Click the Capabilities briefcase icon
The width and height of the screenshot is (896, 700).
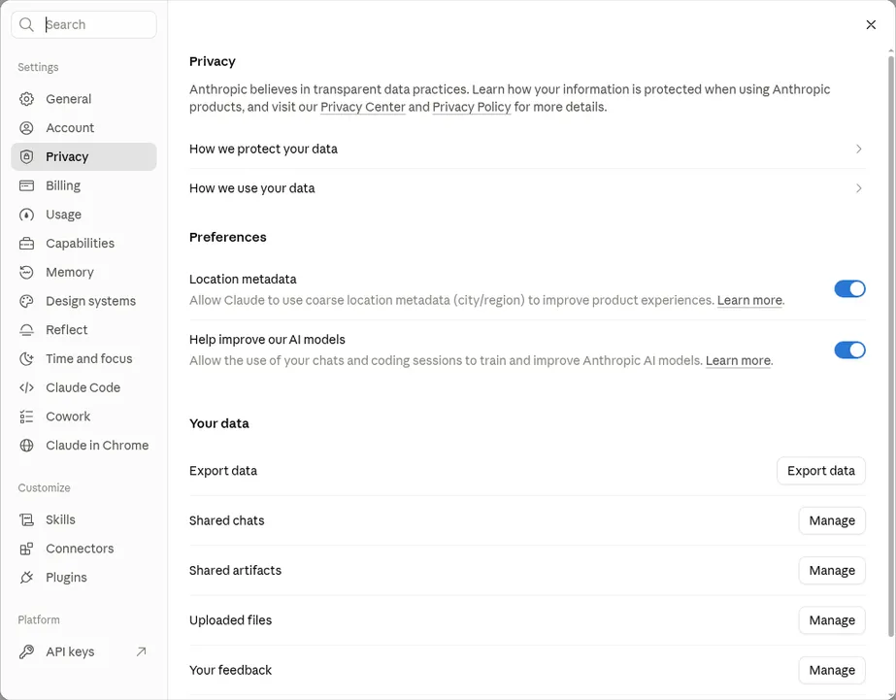coord(26,244)
